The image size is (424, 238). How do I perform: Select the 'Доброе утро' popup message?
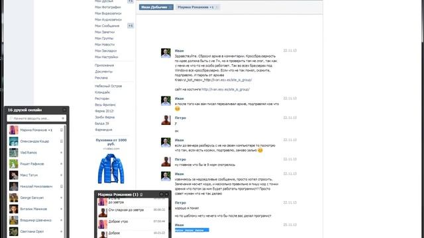[x=118, y=221]
